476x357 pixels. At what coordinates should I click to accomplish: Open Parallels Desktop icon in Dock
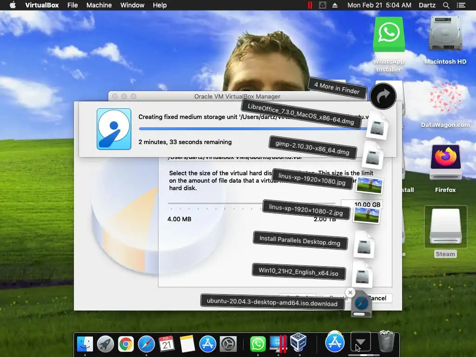coord(278,344)
